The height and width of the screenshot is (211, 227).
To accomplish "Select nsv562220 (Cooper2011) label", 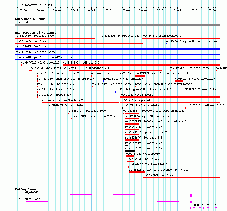I will click(x=136, y=100).
